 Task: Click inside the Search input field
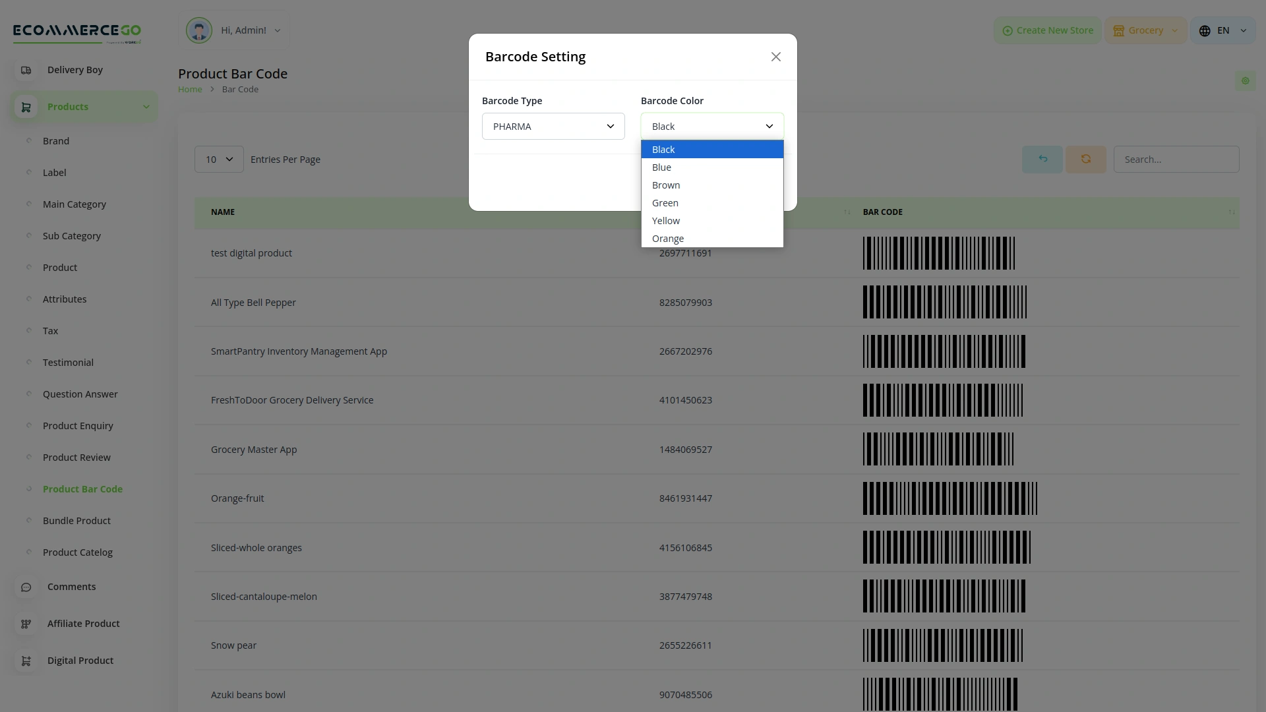[1176, 159]
